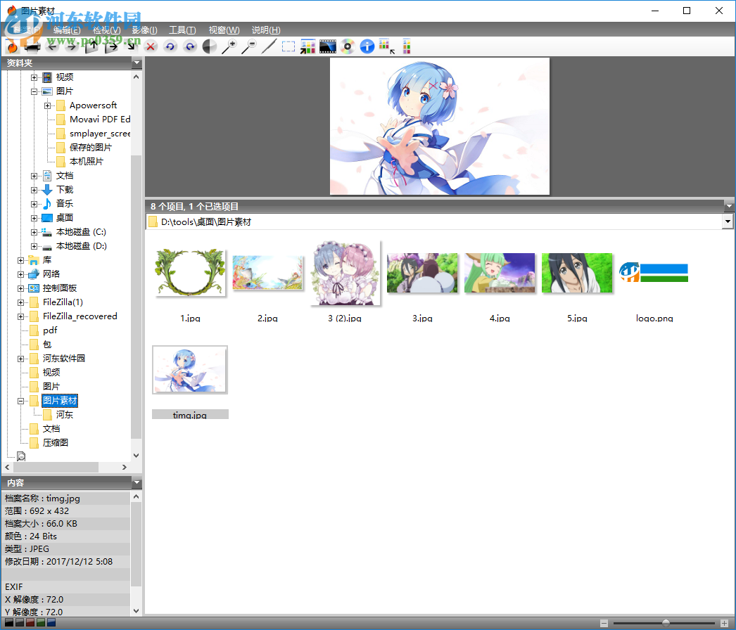Screen dimensions: 736x630
Task: Open the 工具(T) menu
Action: pos(182,30)
